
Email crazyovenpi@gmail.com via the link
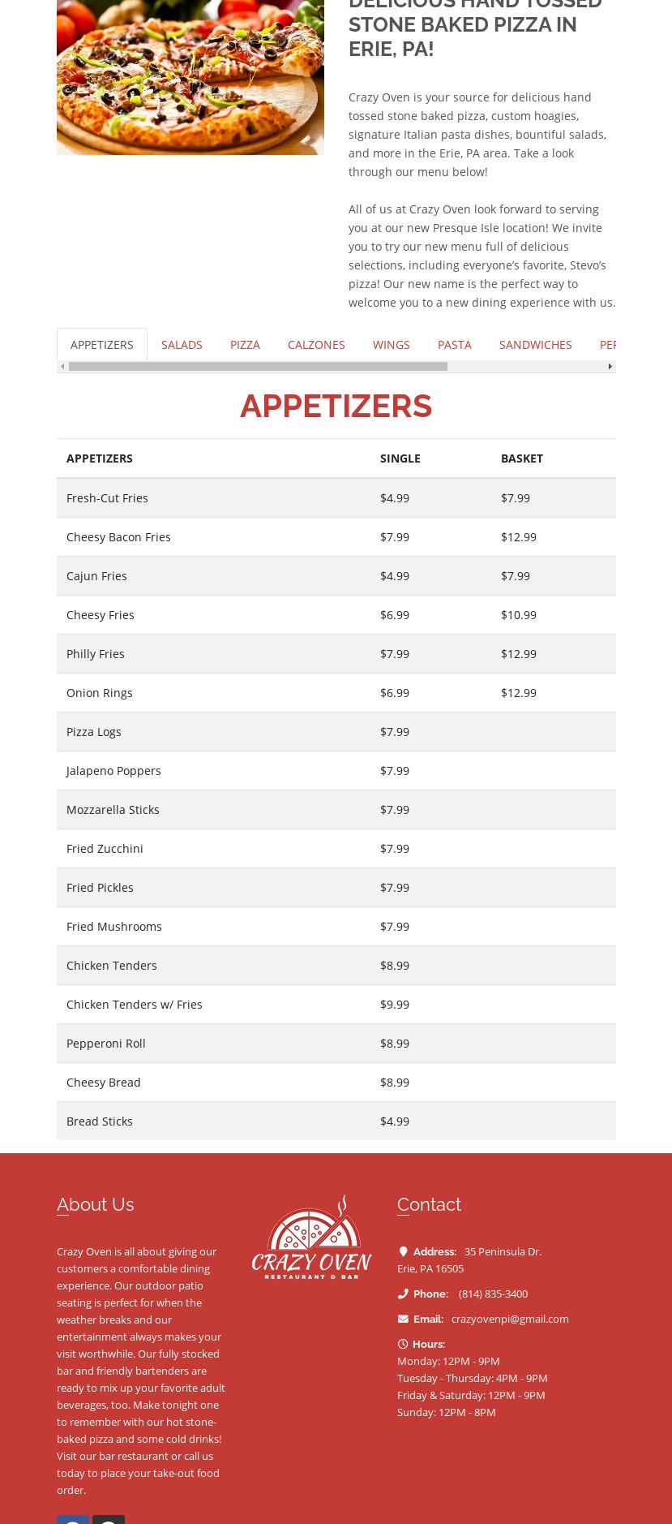click(x=510, y=1319)
